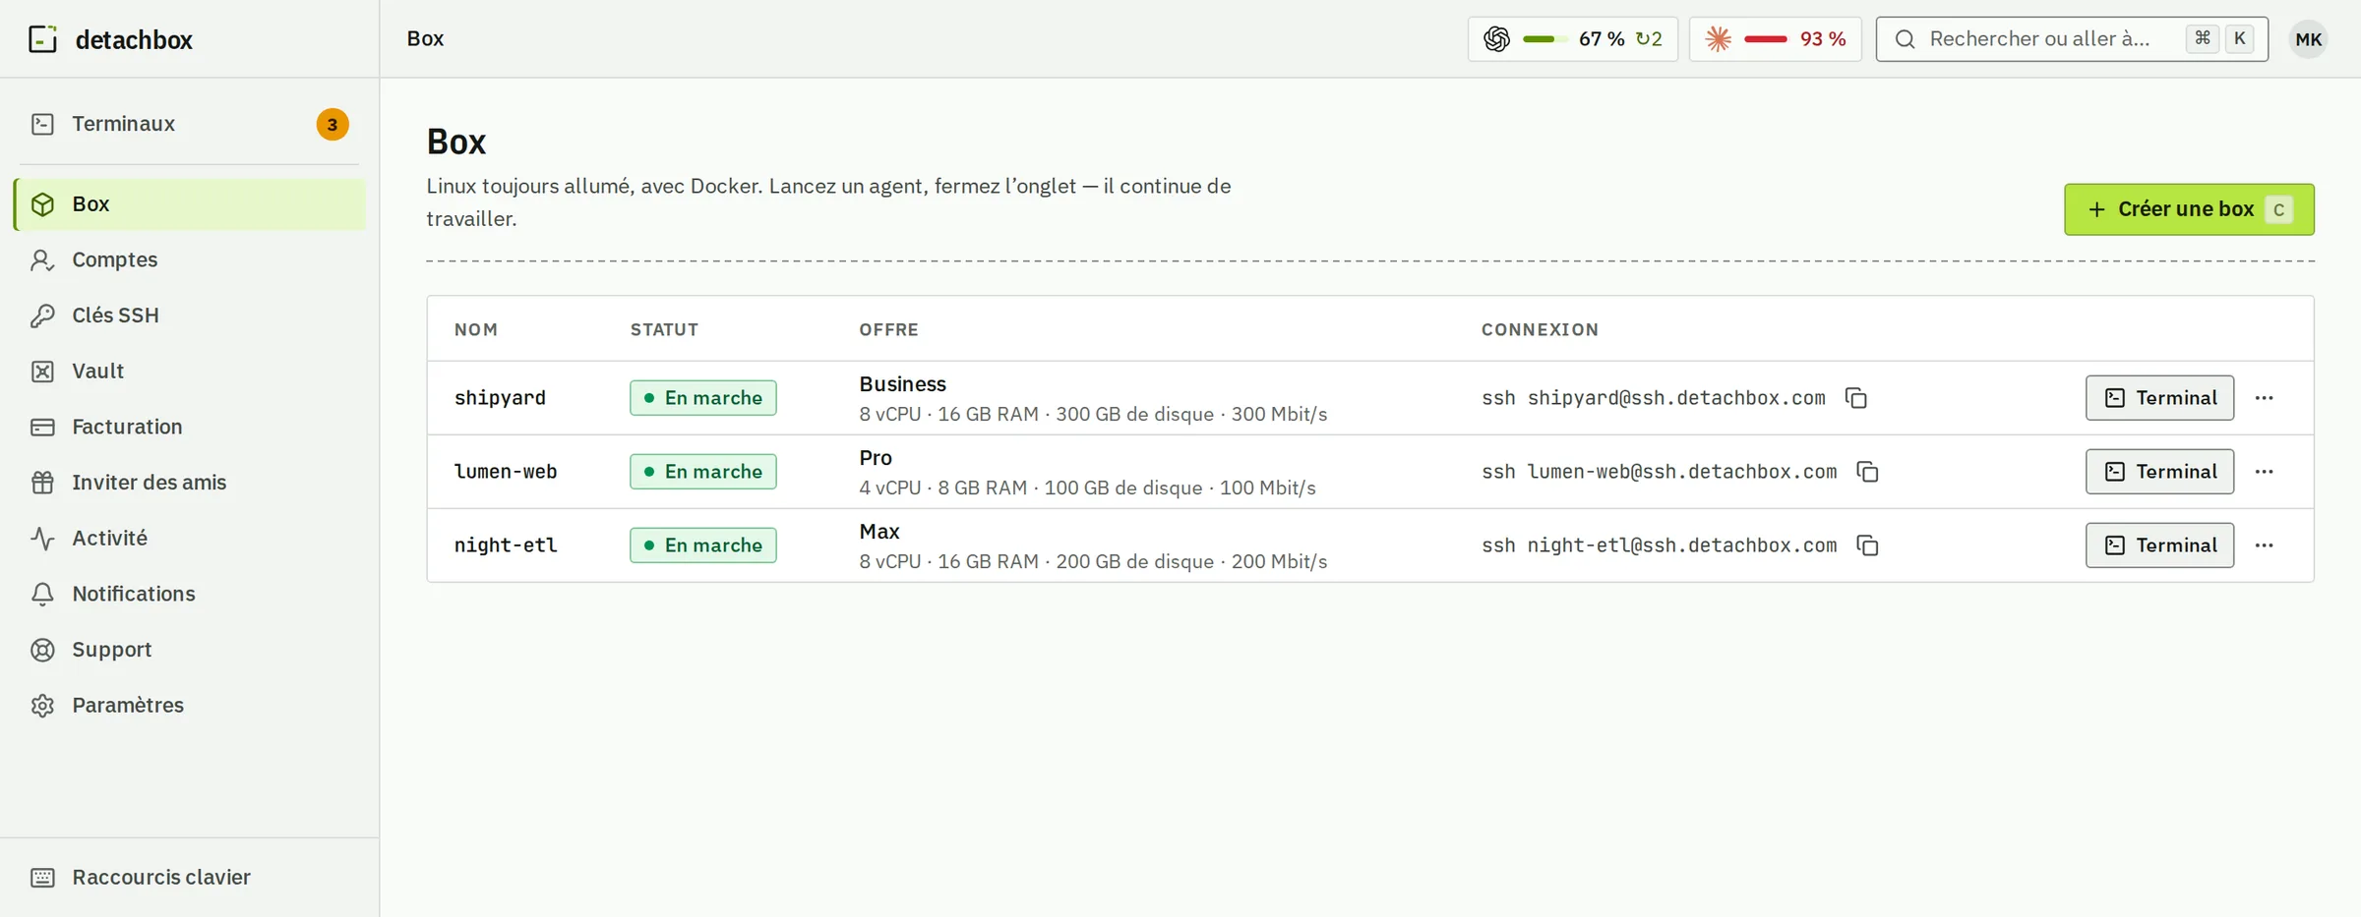The height and width of the screenshot is (917, 2361).
Task: Open the Comptes section
Action: point(190,259)
